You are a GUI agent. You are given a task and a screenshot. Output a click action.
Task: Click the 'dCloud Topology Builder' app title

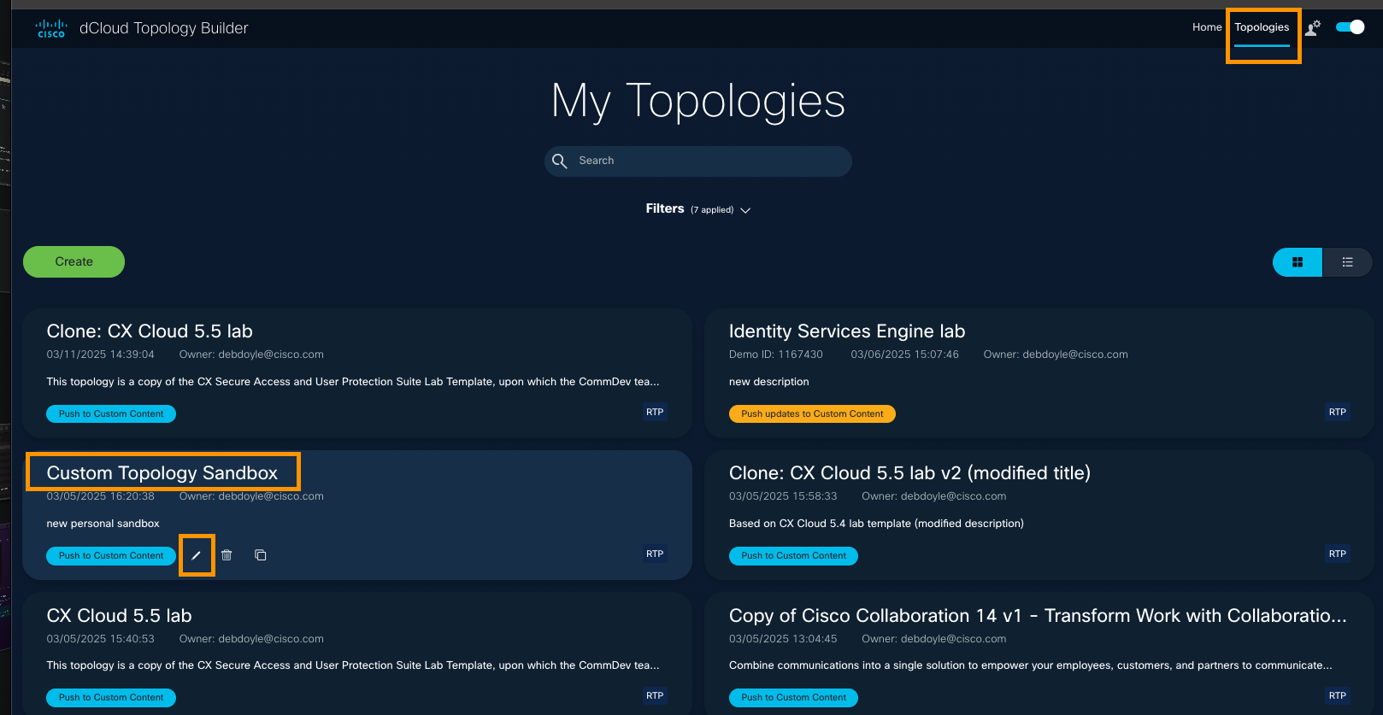coord(163,28)
